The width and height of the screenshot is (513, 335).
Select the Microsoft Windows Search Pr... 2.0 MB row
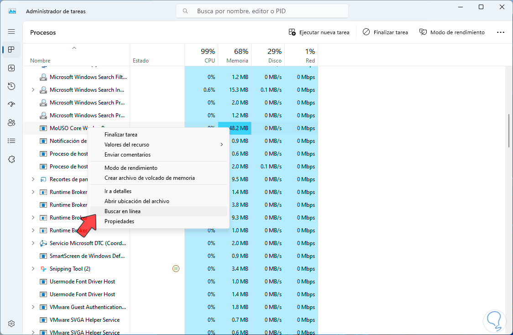[x=170, y=103]
